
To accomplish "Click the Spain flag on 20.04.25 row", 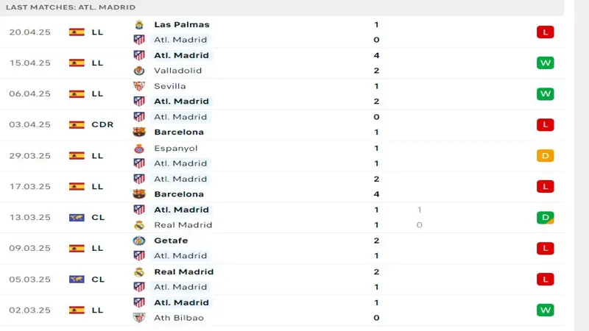I will pyautogui.click(x=76, y=32).
